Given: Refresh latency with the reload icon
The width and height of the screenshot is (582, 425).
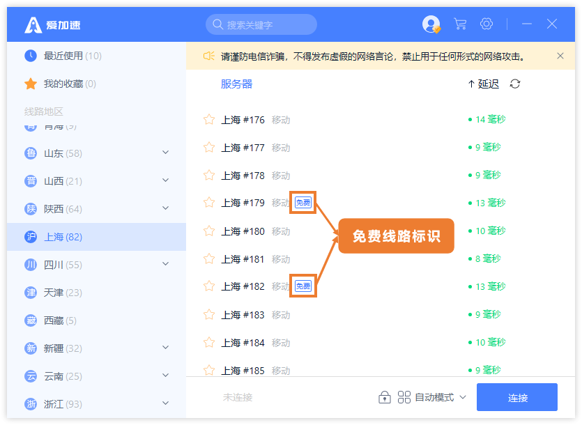Looking at the screenshot, I should coord(515,84).
